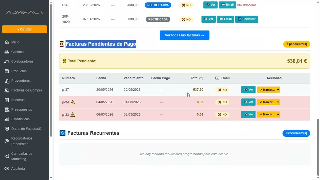
Task: Click Rectificar button for invoice 20F-1020
Action: coord(246,19)
